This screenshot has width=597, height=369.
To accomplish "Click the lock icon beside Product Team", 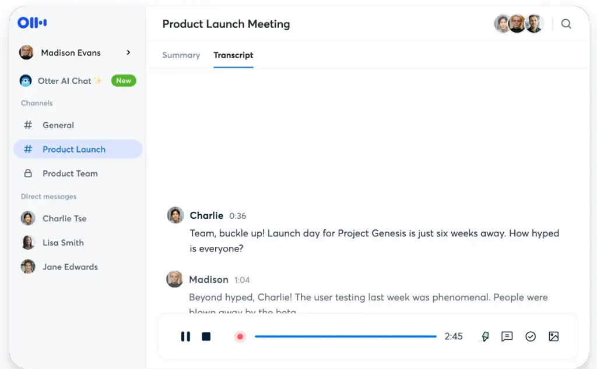I will click(27, 173).
